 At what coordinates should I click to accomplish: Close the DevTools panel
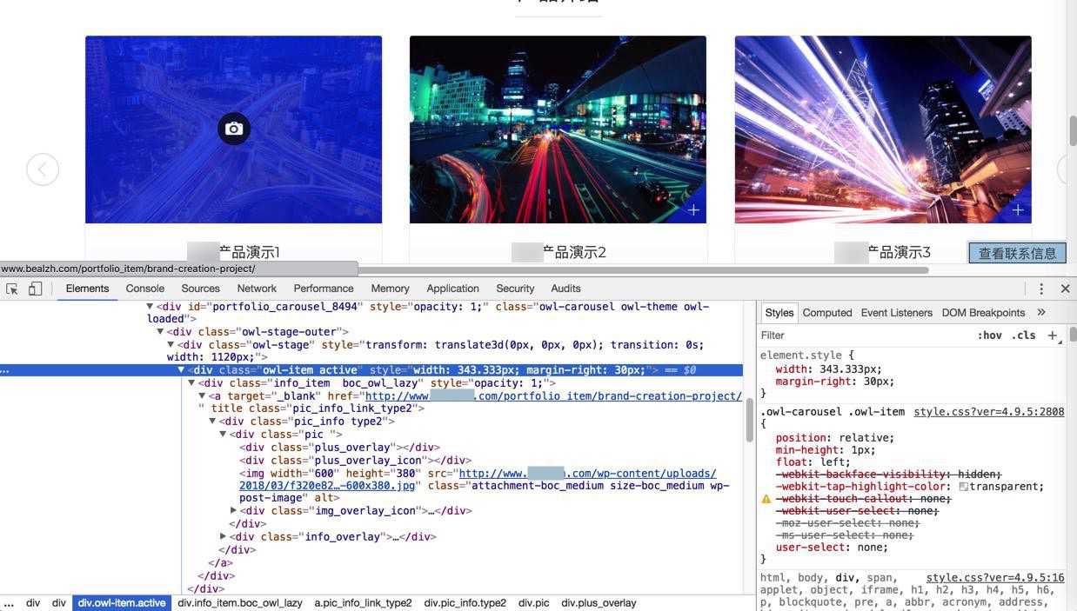(x=1065, y=289)
